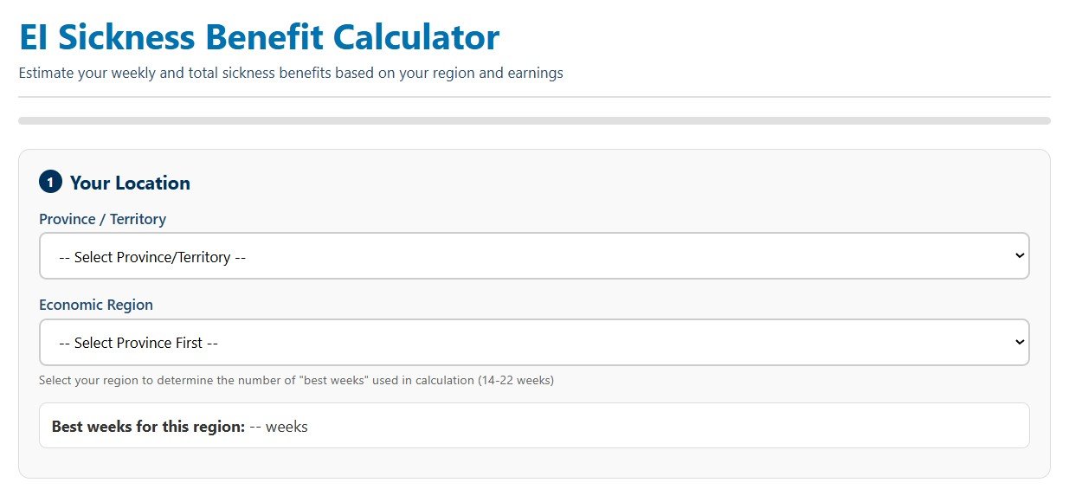Click the Best weeks result box

pyautogui.click(x=534, y=426)
